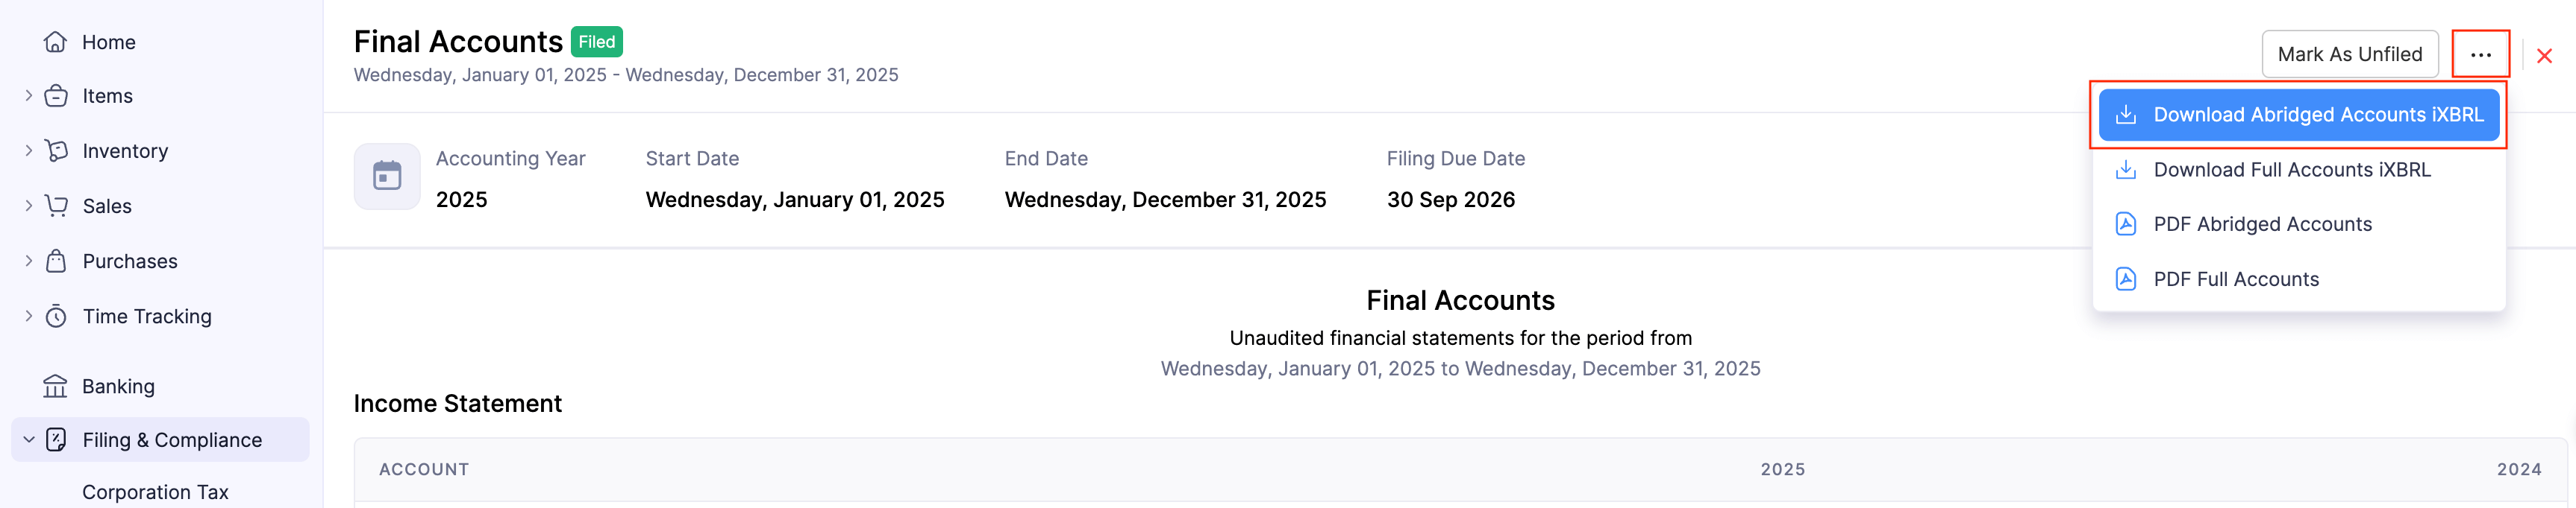Click the Inventory box icon
The width and height of the screenshot is (2576, 508).
tap(56, 150)
